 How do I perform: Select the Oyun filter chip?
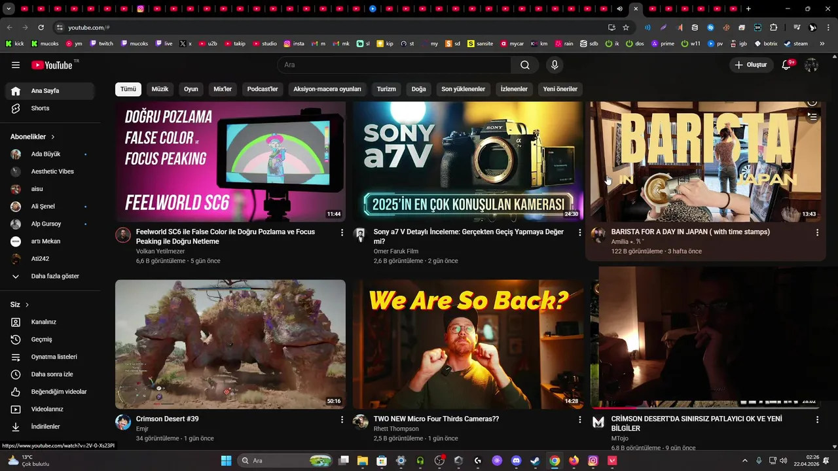tap(191, 89)
